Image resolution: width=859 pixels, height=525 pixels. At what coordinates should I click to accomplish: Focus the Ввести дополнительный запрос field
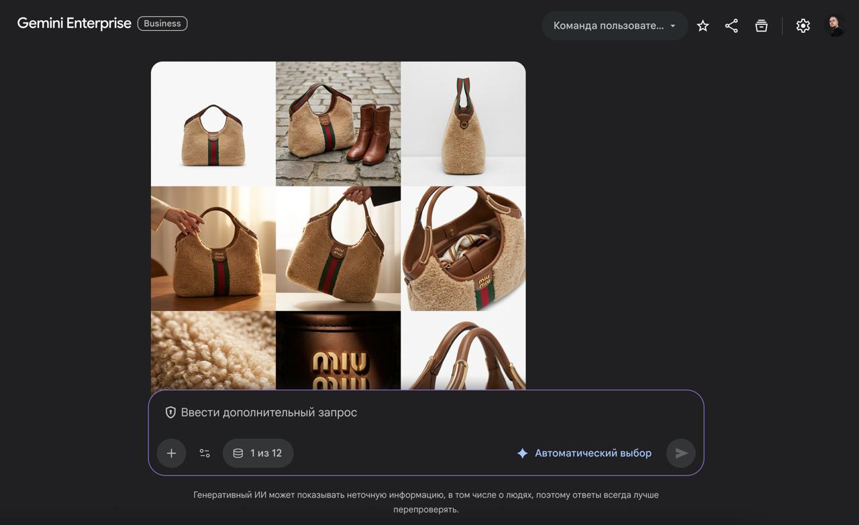pyautogui.click(x=429, y=412)
